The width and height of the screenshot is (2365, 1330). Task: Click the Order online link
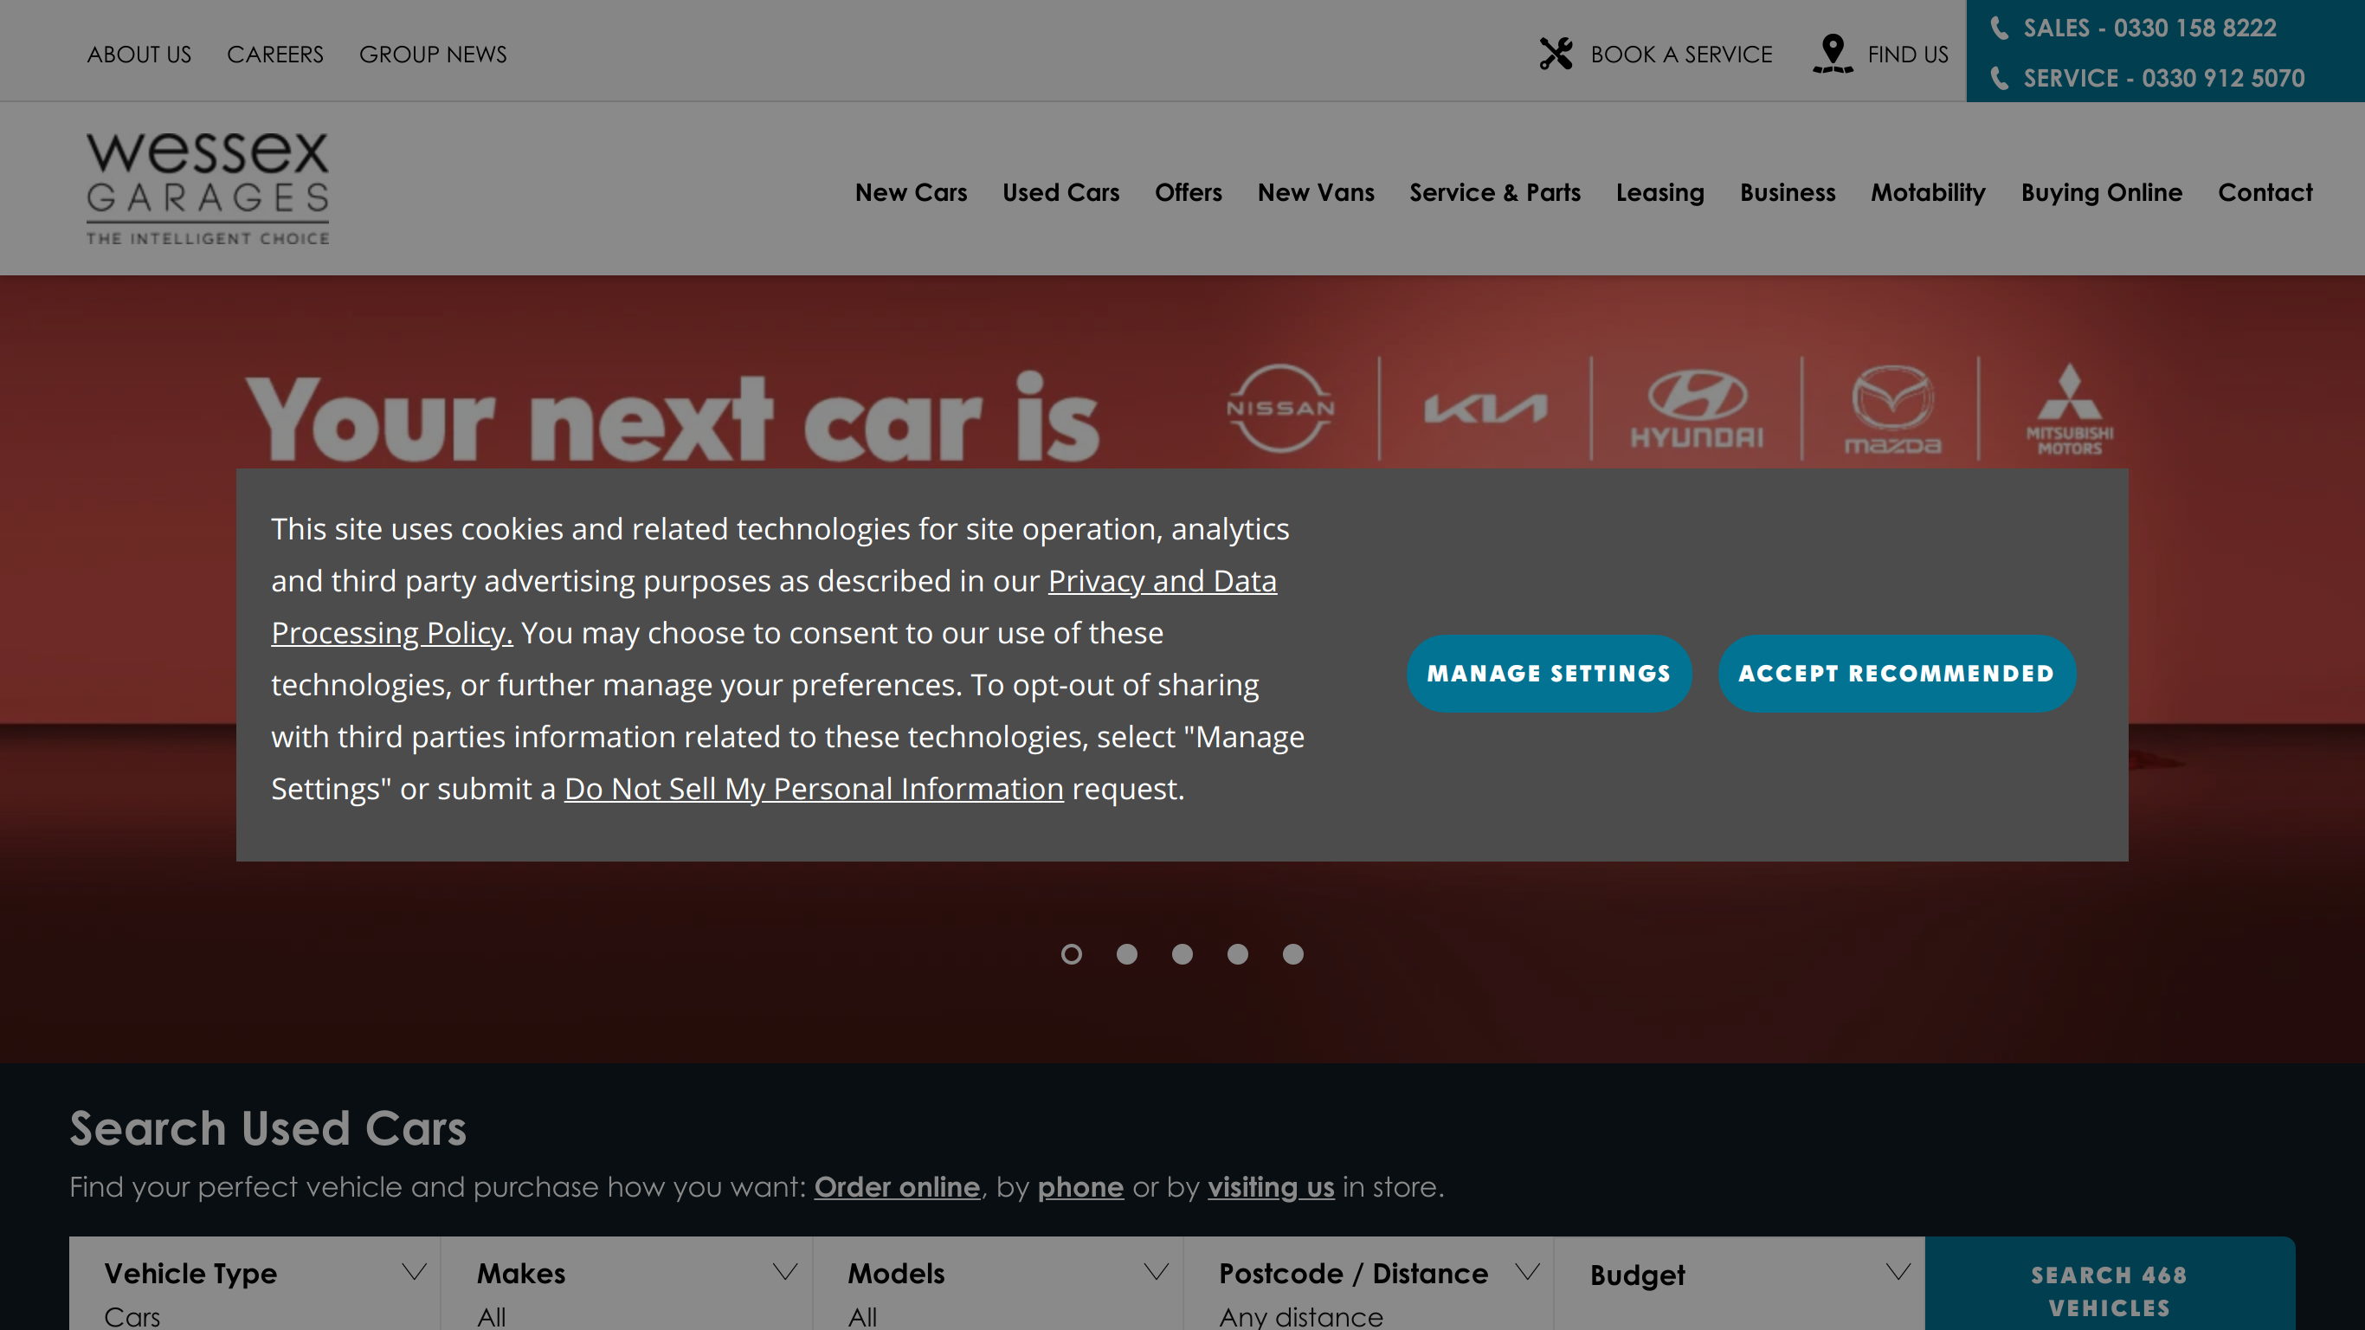tap(897, 1187)
